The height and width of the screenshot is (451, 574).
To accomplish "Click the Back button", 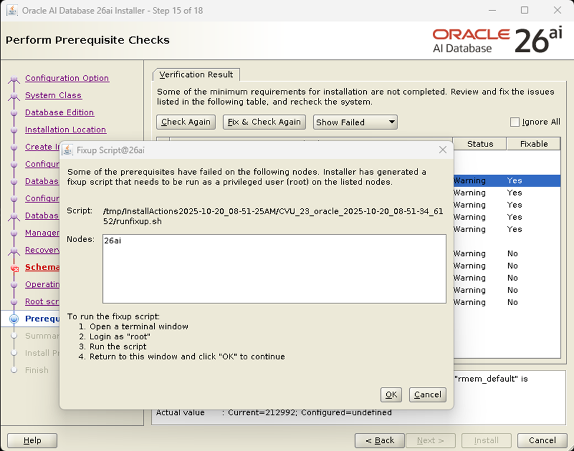I will coord(380,440).
